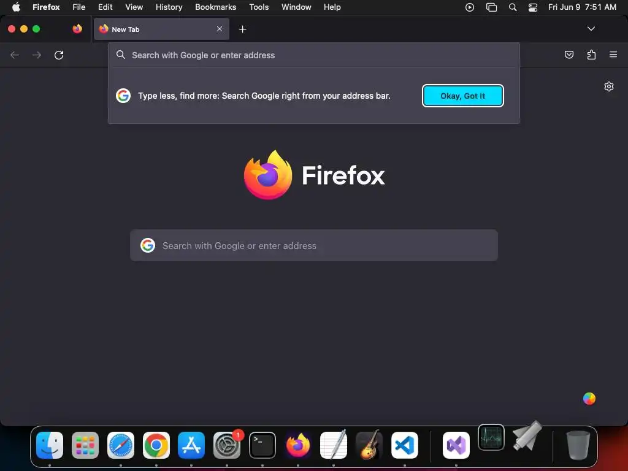This screenshot has height=471, width=628.
Task: Go forward using the forward arrow
Action: tap(37, 55)
